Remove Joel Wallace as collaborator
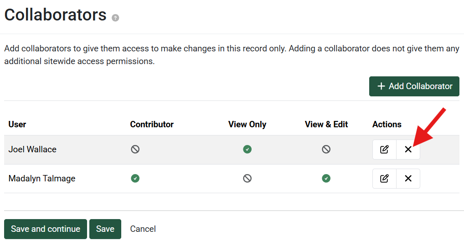 pyautogui.click(x=408, y=150)
